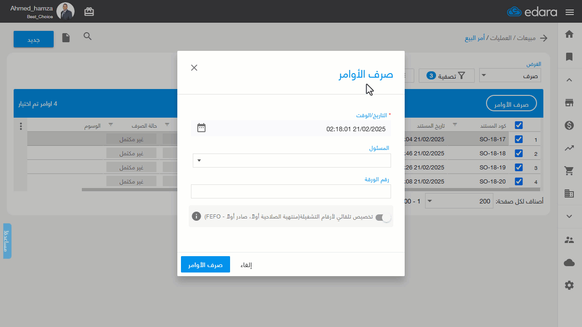This screenshot has height=327, width=582.
Task: Open the filter on كود المستند column
Action: (x=455, y=124)
